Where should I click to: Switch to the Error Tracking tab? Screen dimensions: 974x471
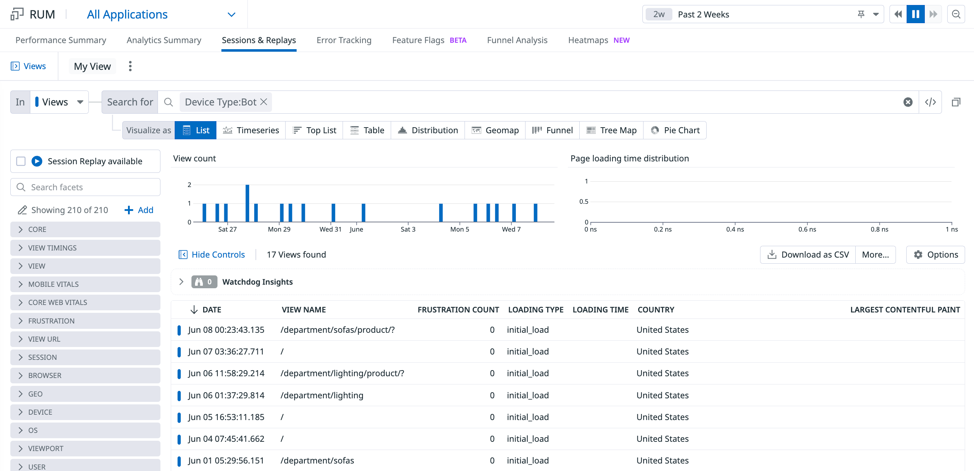point(344,40)
